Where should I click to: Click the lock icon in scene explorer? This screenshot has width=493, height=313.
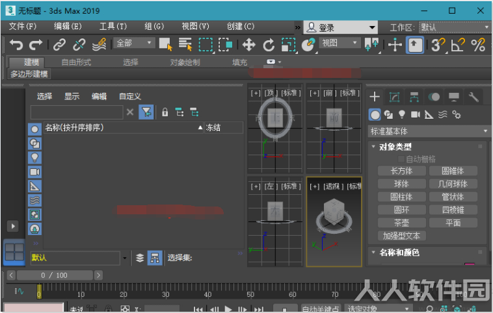point(165,112)
